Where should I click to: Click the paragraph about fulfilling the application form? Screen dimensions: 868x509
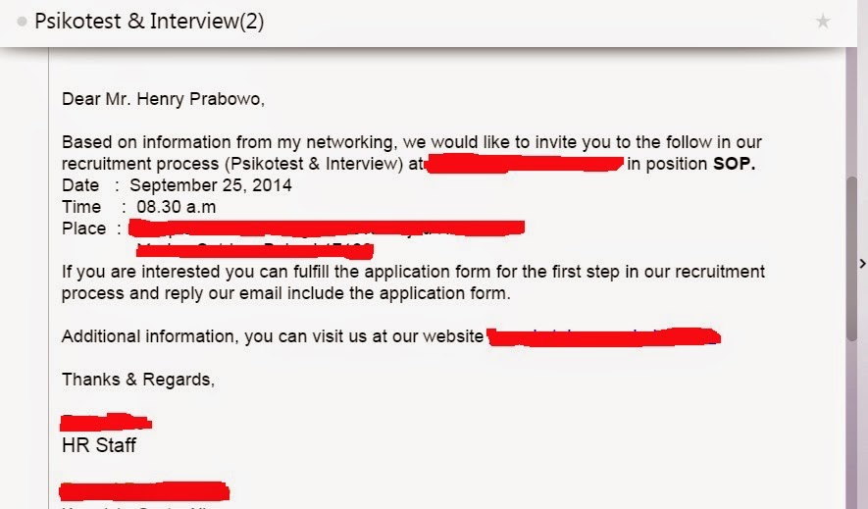coord(413,282)
